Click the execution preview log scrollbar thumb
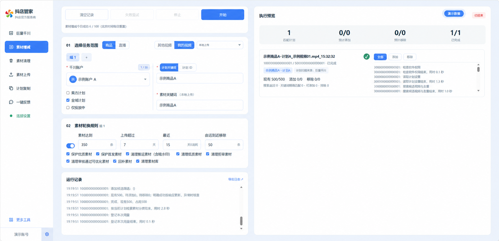 pyautogui.click(x=478, y=69)
